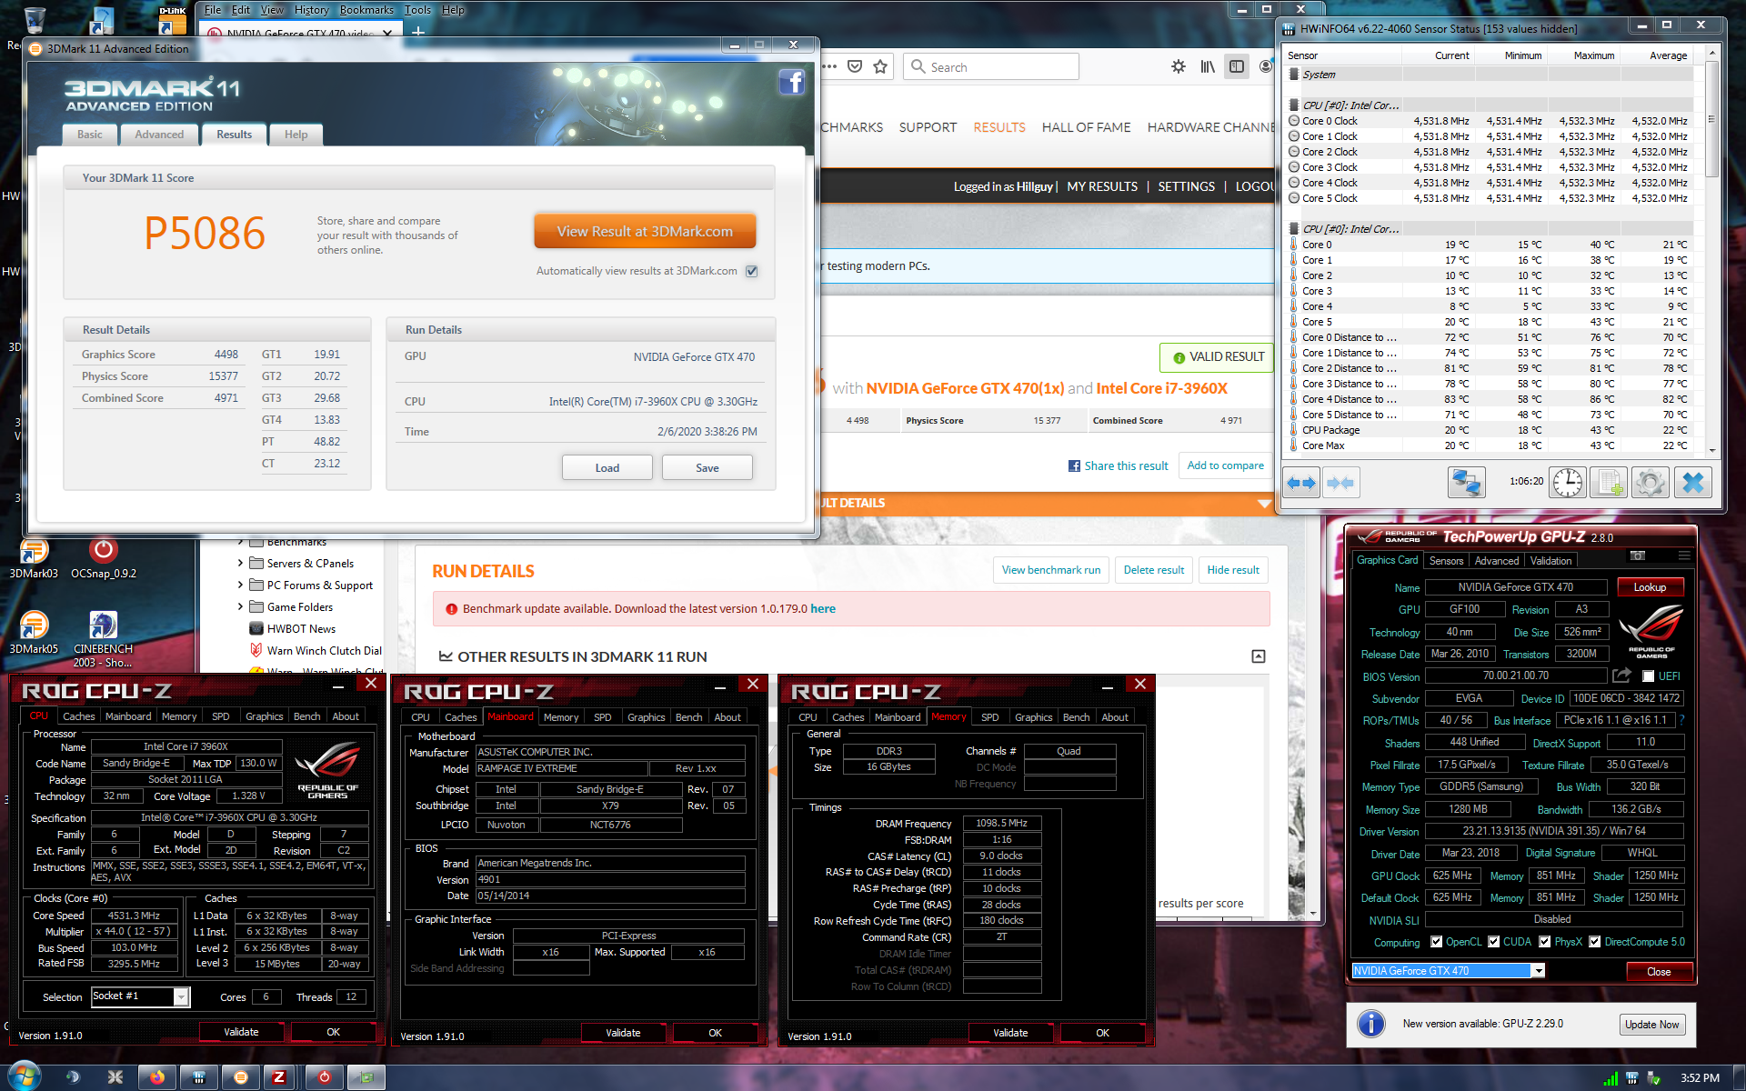Click Delete result button on webpage

pos(1154,570)
